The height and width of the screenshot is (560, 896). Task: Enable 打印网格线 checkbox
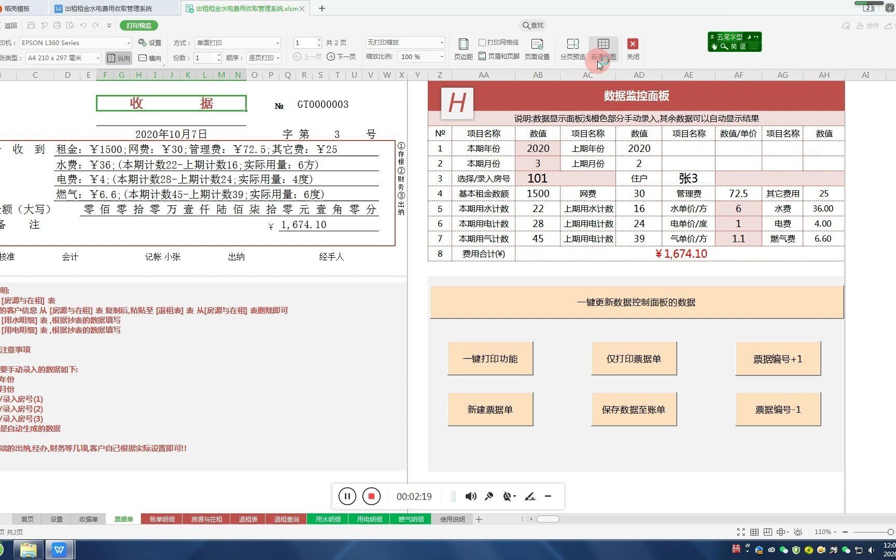click(x=482, y=43)
